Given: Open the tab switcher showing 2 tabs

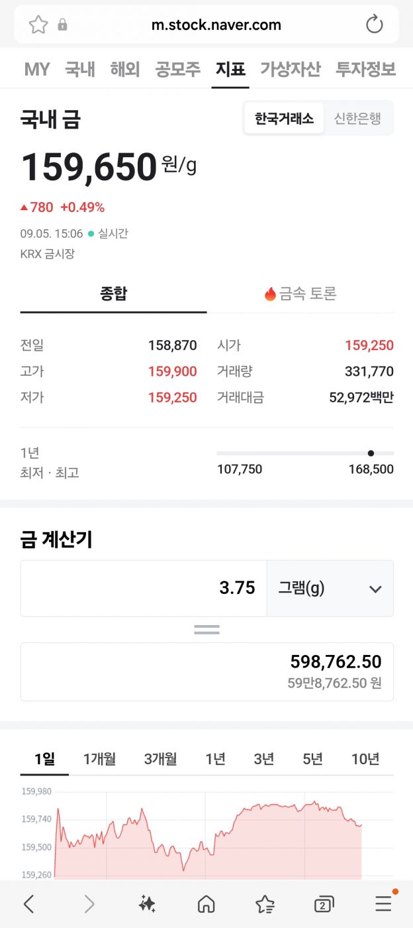Looking at the screenshot, I should 324,903.
